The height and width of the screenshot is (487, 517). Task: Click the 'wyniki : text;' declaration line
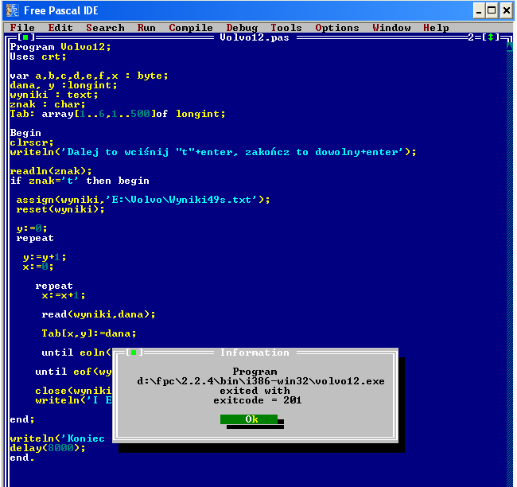click(x=54, y=95)
